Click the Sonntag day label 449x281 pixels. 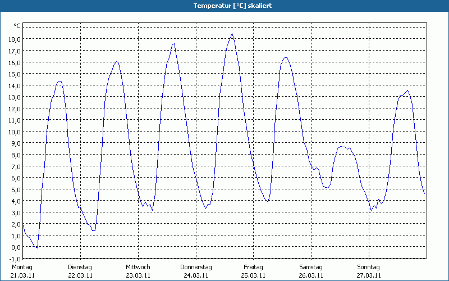pos(368,268)
